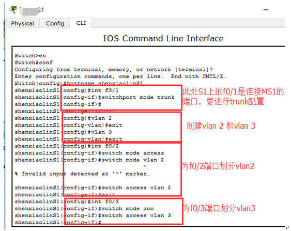
Task: Click the 'IOS Command Line Interface' heading
Action: [x=163, y=38]
